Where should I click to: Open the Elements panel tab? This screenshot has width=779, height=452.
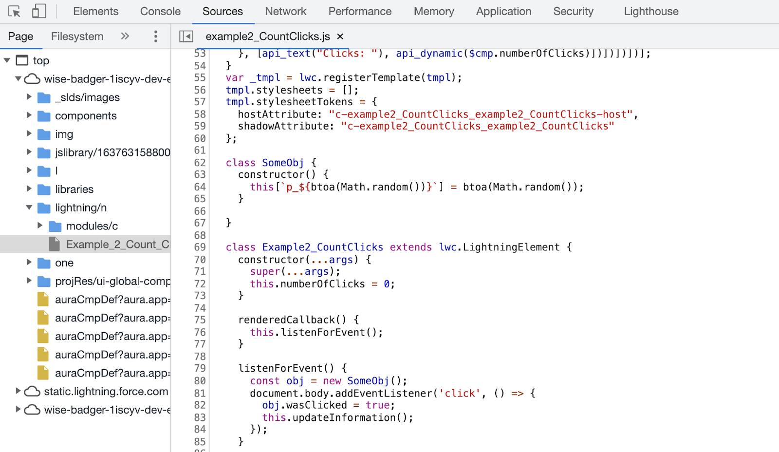pyautogui.click(x=95, y=11)
